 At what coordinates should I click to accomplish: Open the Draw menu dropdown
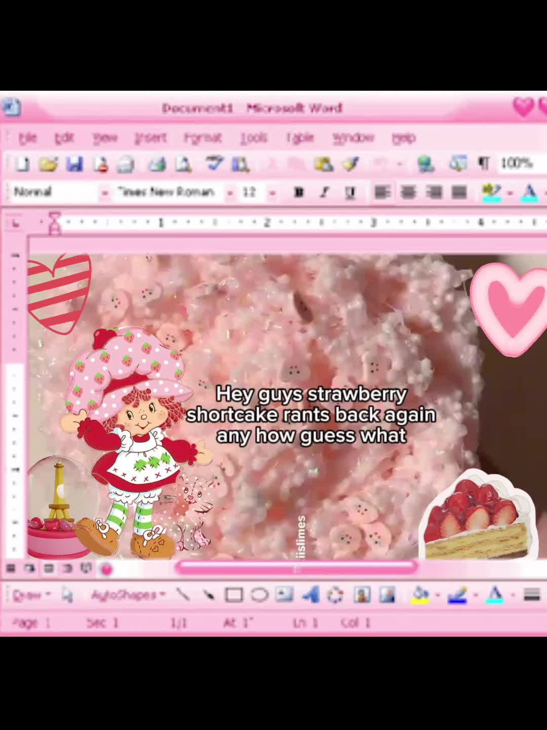coord(31,594)
